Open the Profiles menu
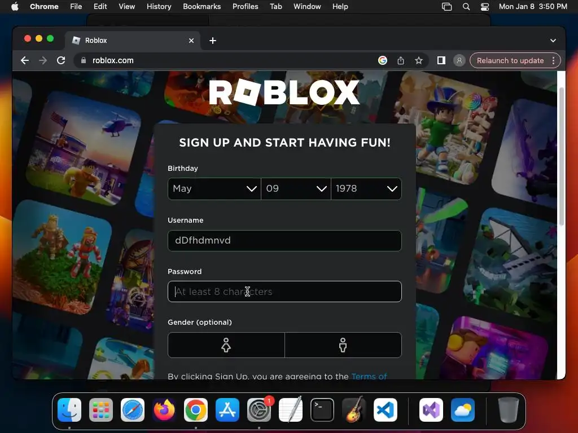The image size is (578, 433). pyautogui.click(x=245, y=7)
